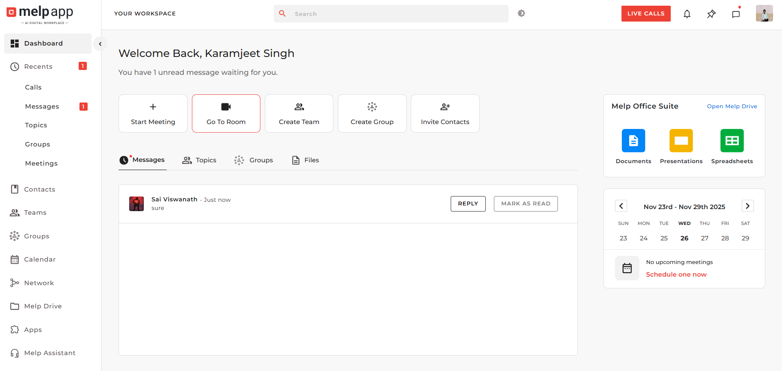The image size is (782, 371).
Task: Click the Groups sidebar icon with dots
Action: [15, 236]
